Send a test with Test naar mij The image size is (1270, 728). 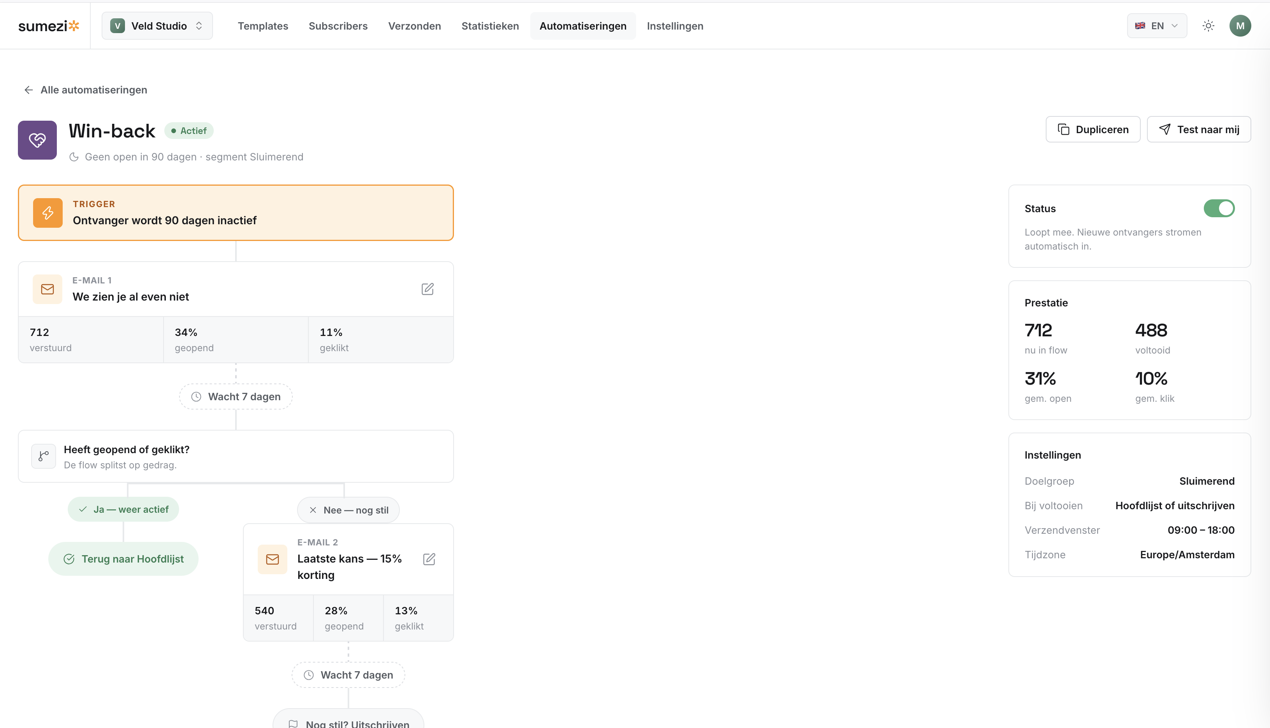(x=1198, y=130)
